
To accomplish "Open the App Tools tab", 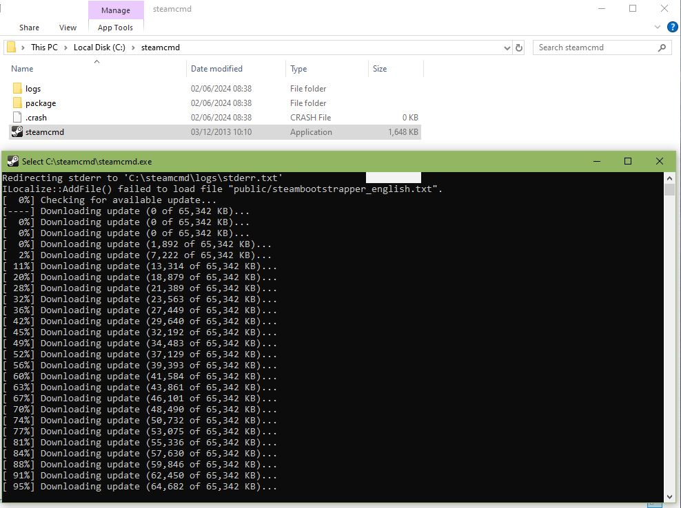I will (115, 28).
